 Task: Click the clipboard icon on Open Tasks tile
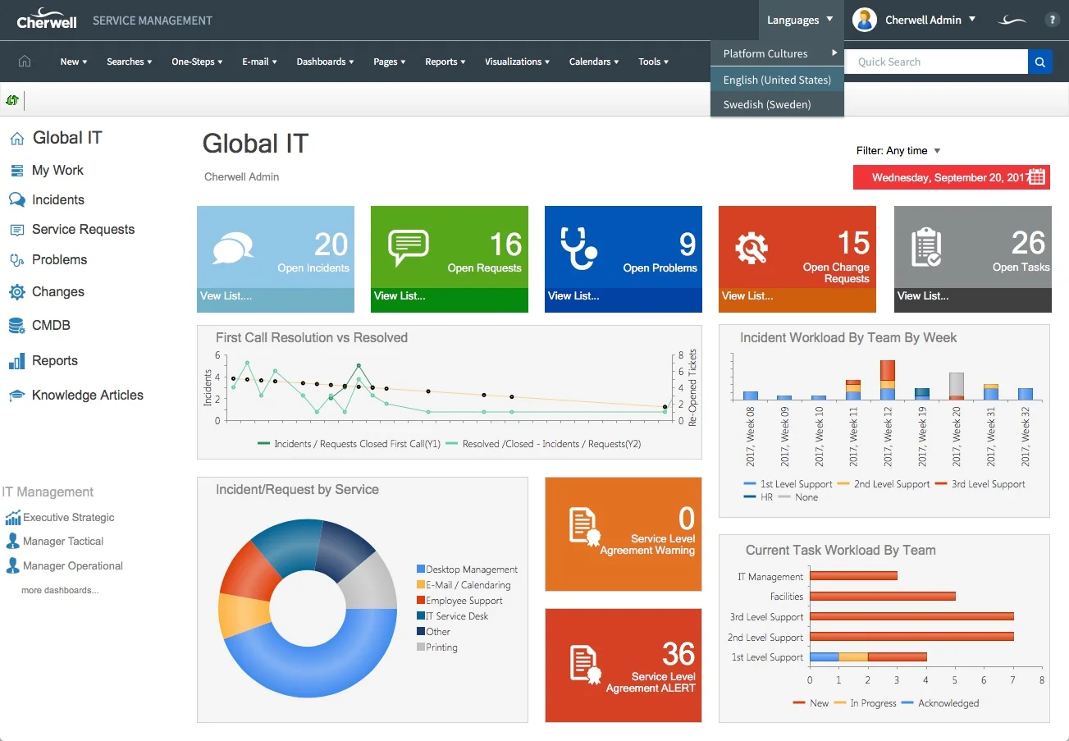[x=926, y=248]
